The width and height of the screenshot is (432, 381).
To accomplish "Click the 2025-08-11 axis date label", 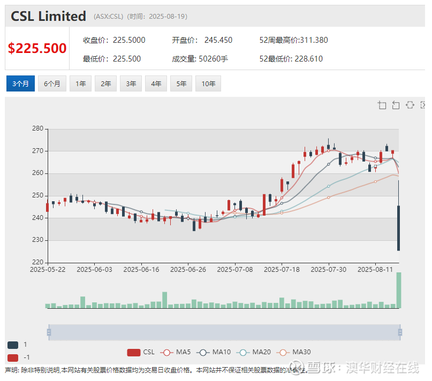I will (375, 269).
